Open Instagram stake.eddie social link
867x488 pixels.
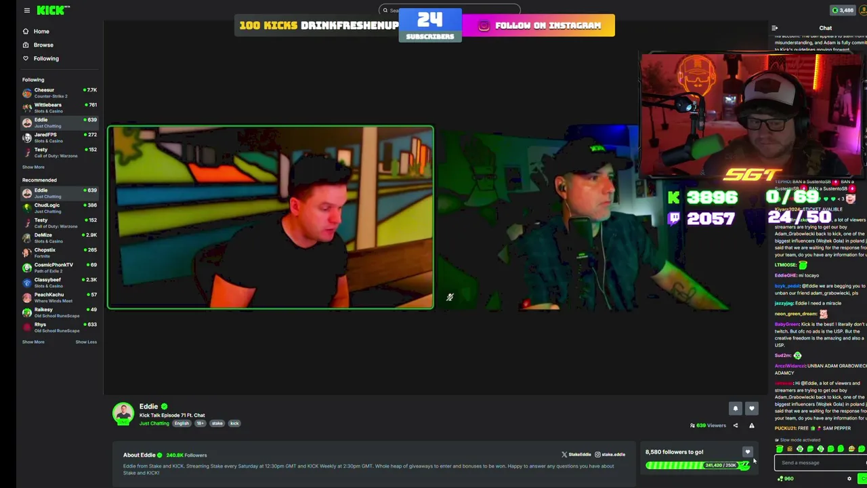(x=610, y=455)
